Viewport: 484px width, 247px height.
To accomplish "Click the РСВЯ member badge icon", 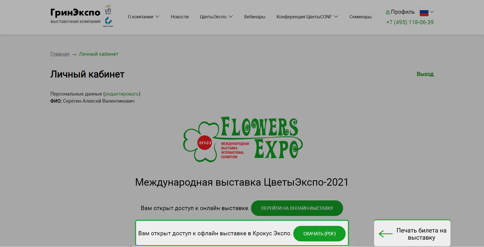I will coord(108,22).
